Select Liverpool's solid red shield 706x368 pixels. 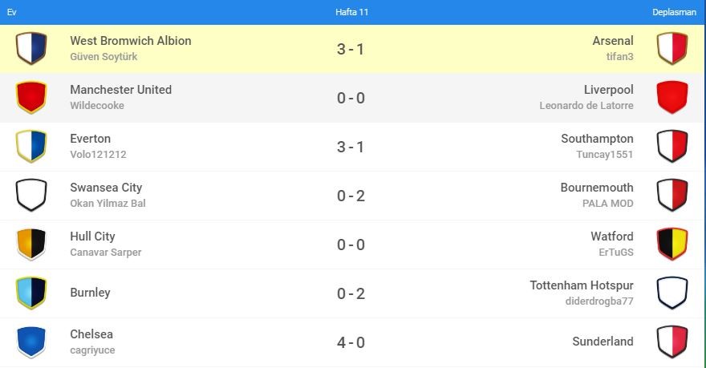[672, 97]
